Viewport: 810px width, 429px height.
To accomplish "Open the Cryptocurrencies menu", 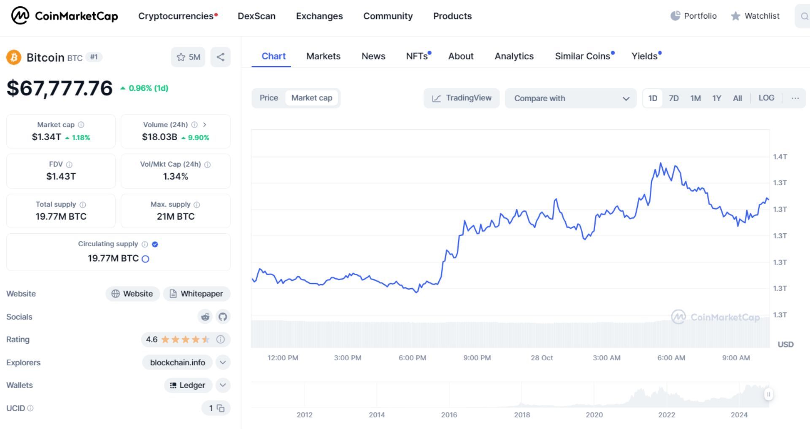I will click(x=174, y=16).
